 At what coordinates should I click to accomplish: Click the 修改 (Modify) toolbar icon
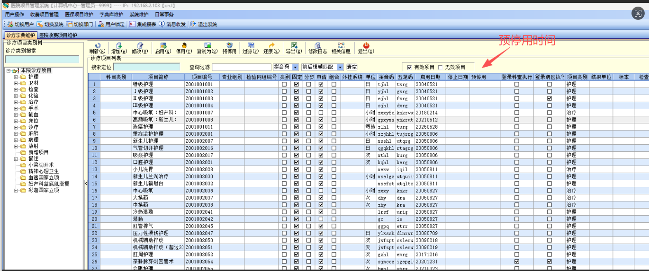[x=140, y=45]
